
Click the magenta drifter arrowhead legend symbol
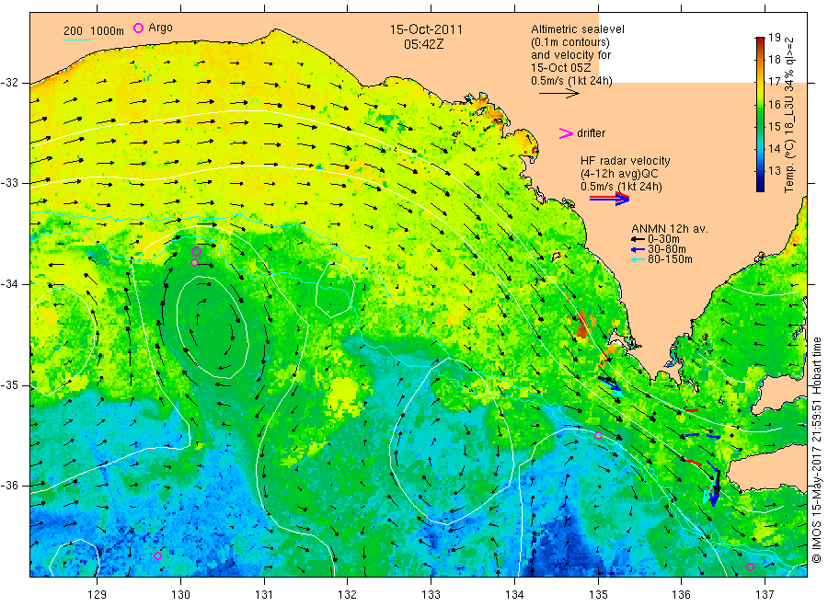tap(566, 133)
